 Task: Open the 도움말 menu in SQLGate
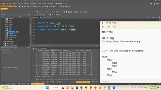click(51, 4)
